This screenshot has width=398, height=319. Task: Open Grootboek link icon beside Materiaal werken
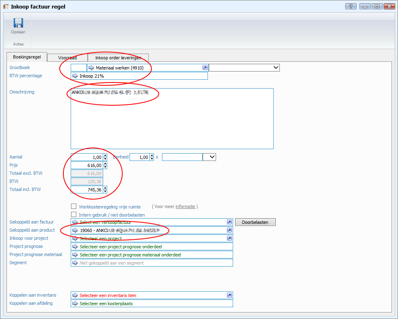205,68
